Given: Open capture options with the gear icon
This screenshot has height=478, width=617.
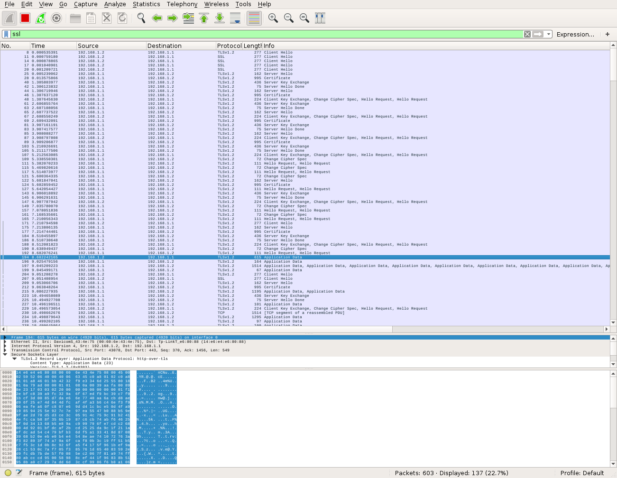Looking at the screenshot, I should [56, 18].
